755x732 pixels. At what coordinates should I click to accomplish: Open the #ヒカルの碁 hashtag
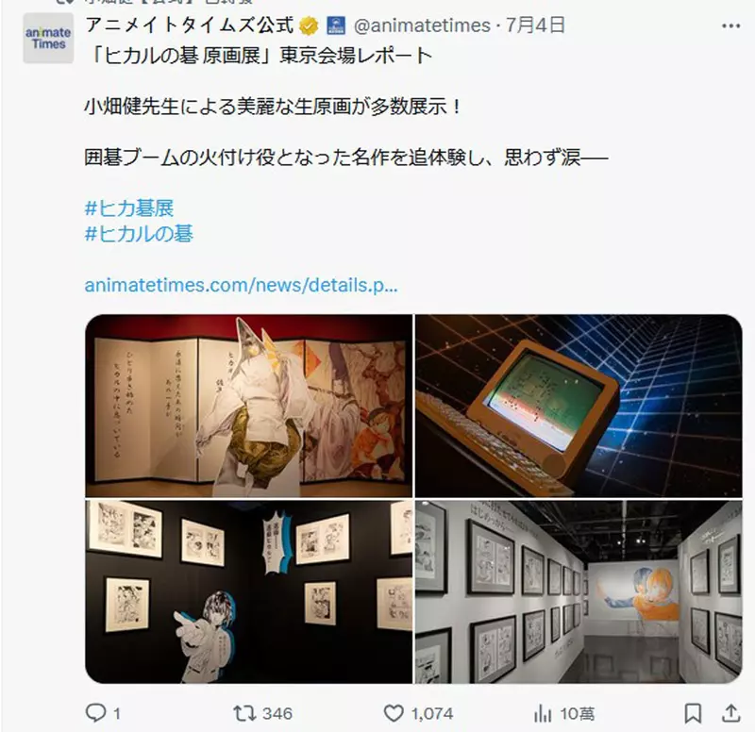pyautogui.click(x=139, y=234)
